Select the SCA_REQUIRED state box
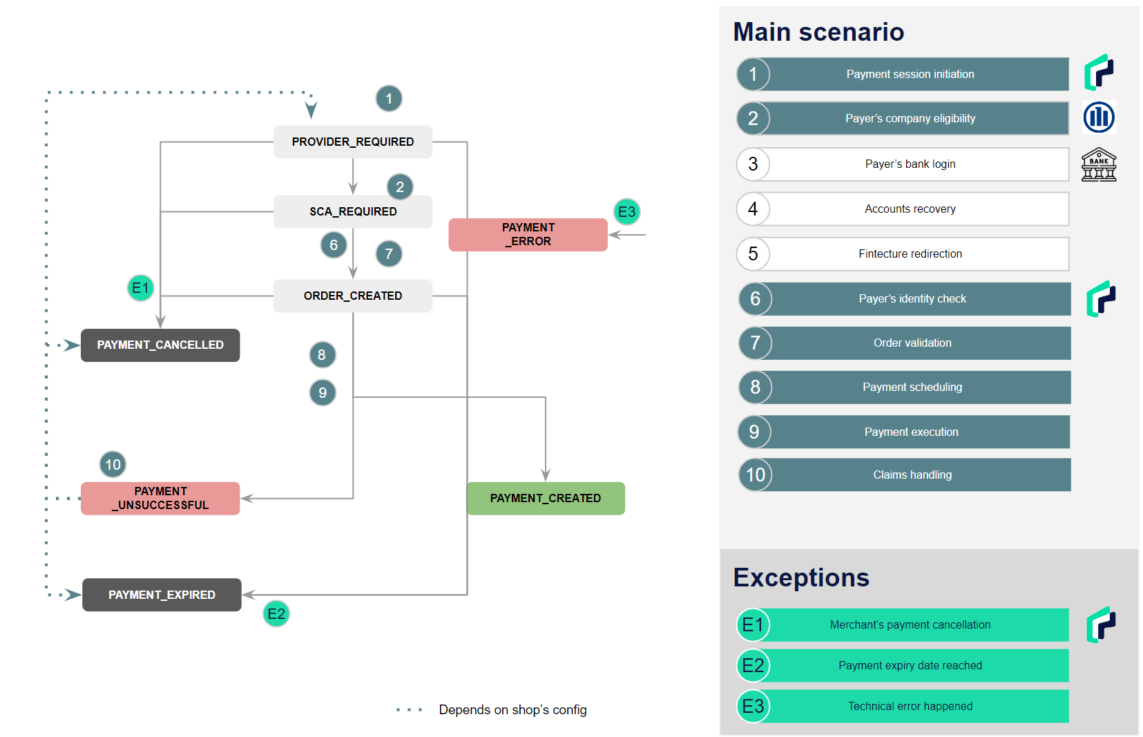This screenshot has width=1143, height=737. (x=353, y=211)
